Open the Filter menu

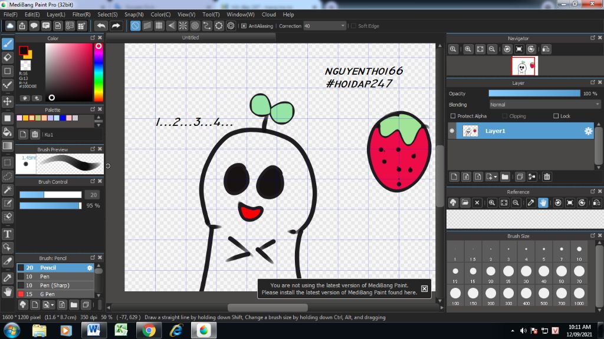tap(81, 15)
